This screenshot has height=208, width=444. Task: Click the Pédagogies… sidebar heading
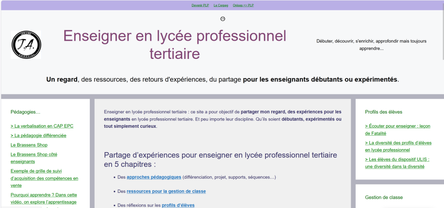click(x=26, y=112)
